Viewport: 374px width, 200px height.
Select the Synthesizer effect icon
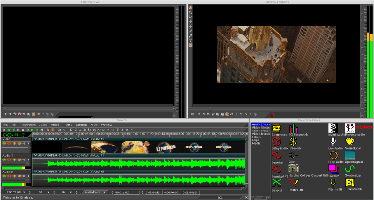(350, 169)
